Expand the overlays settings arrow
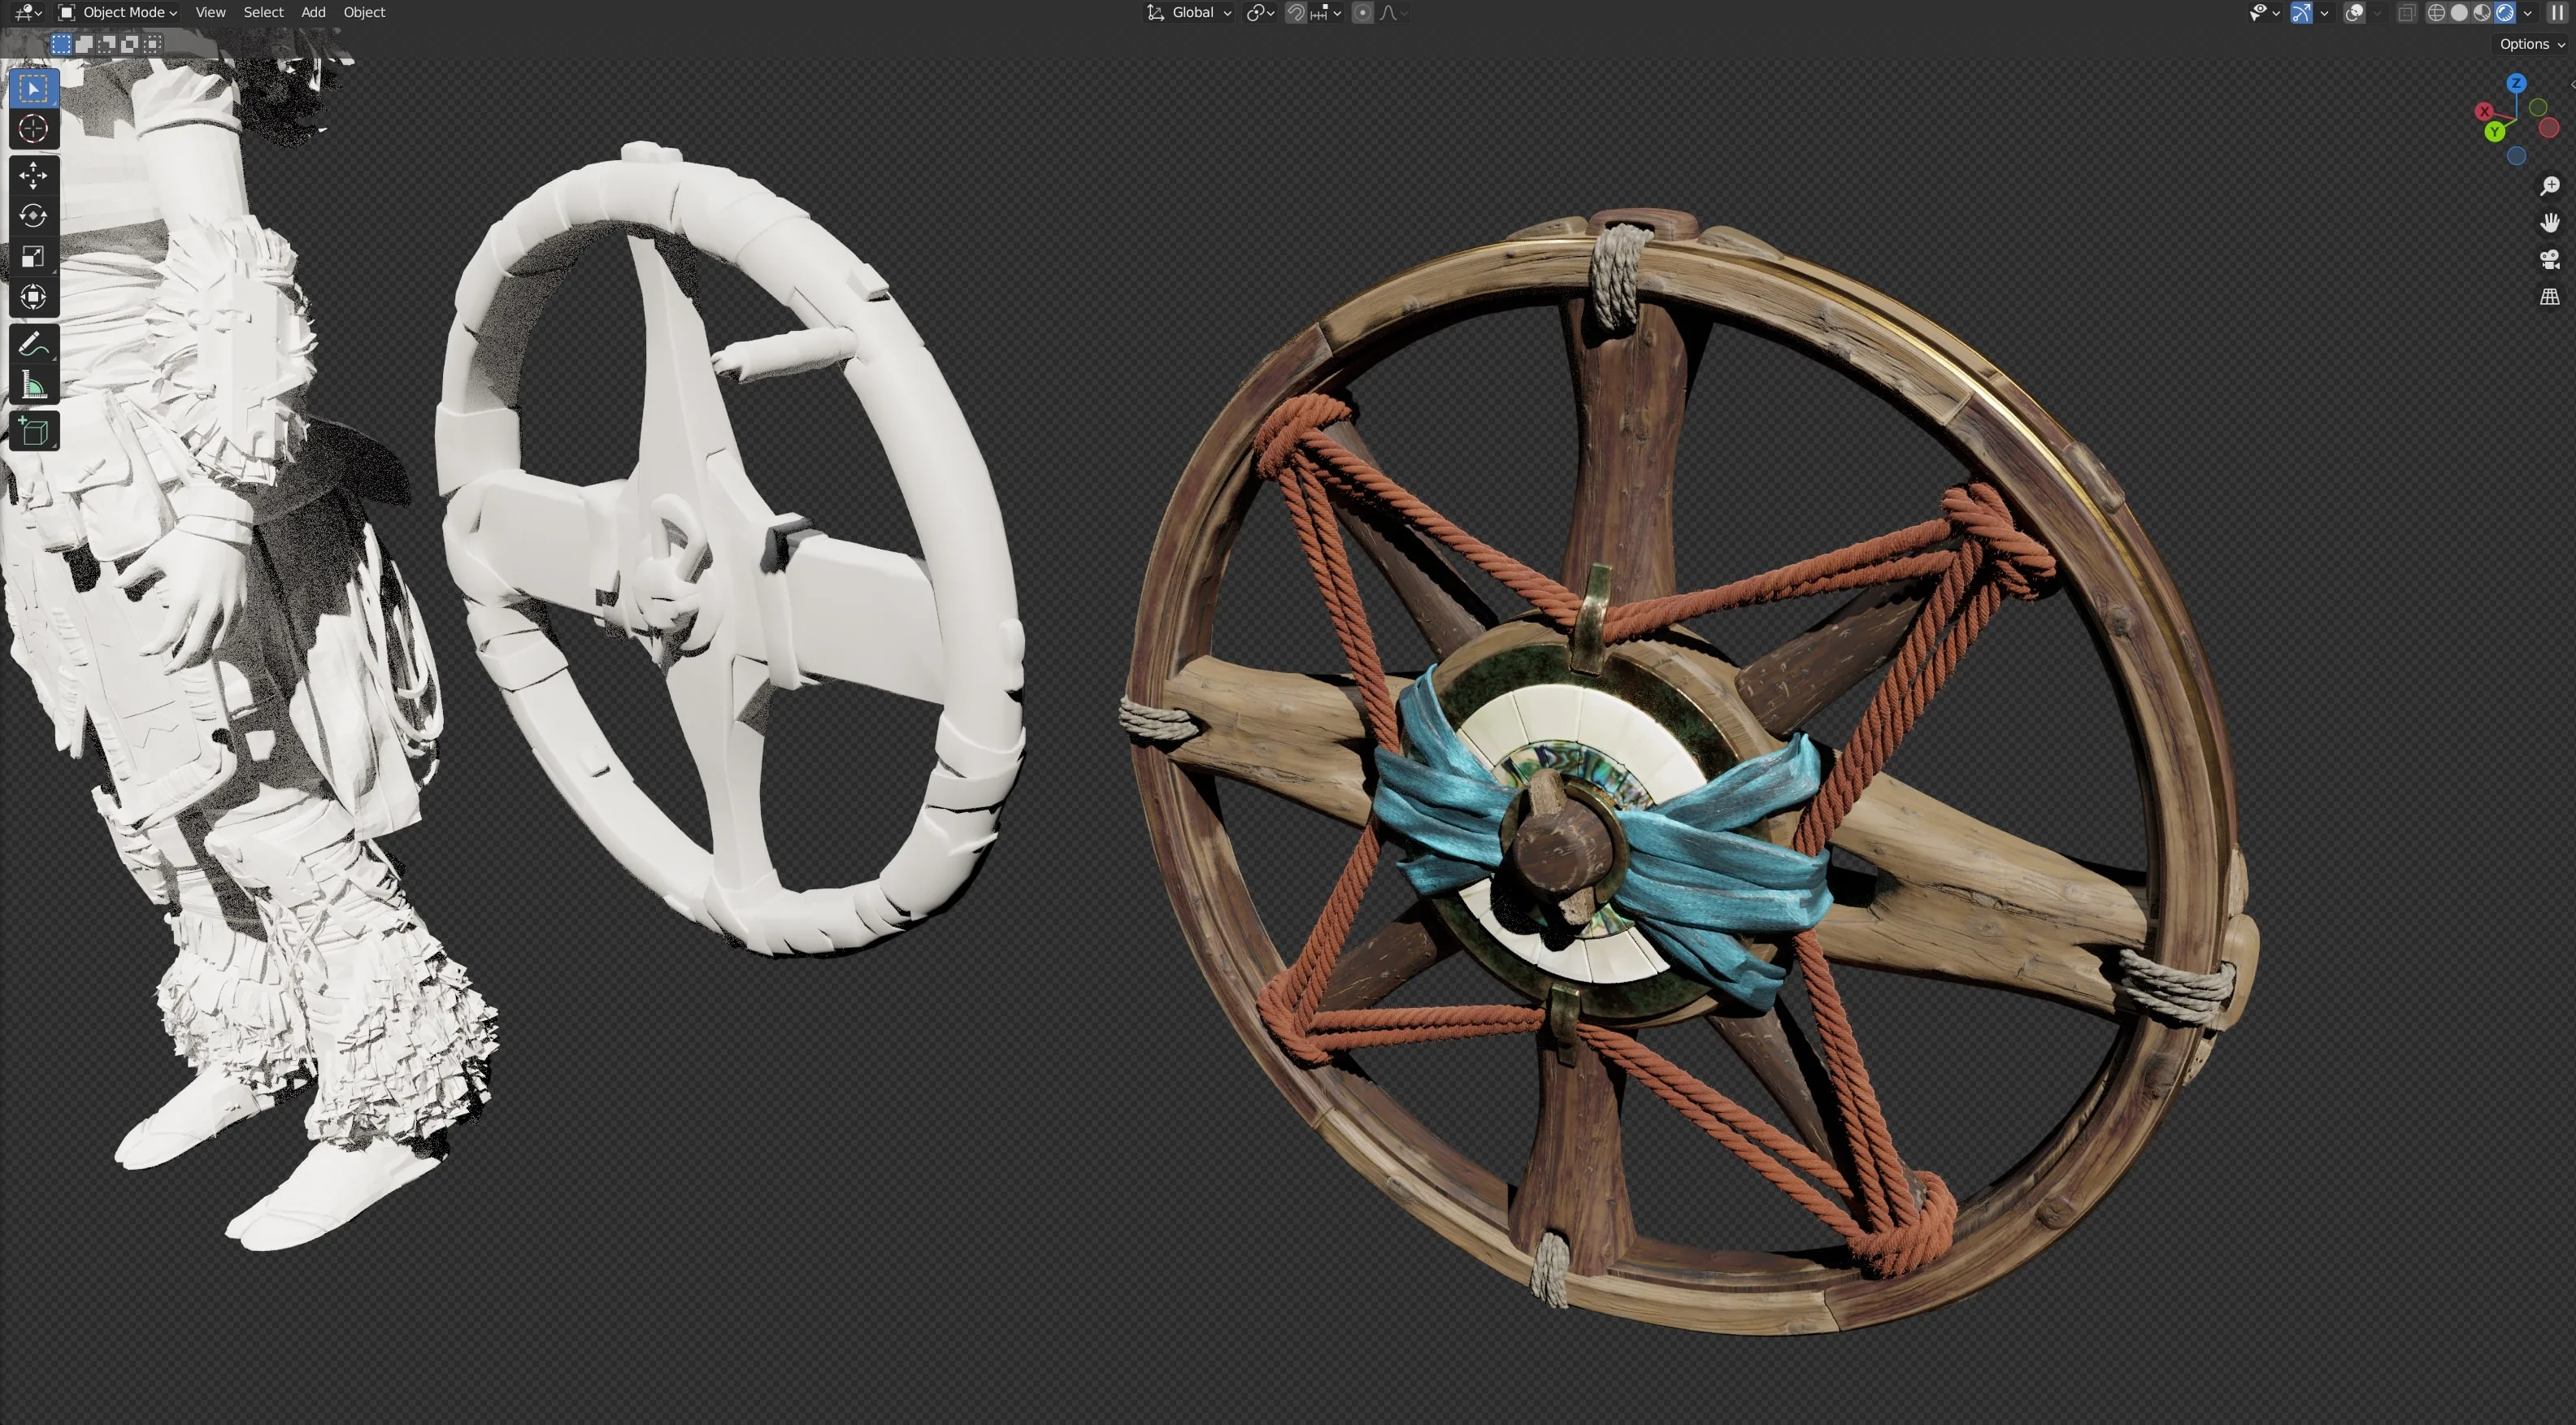The image size is (2576, 1425). click(2377, 13)
